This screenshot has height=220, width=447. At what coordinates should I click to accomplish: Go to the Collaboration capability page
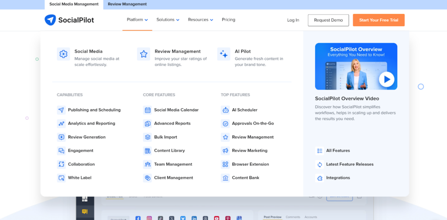coord(81,164)
